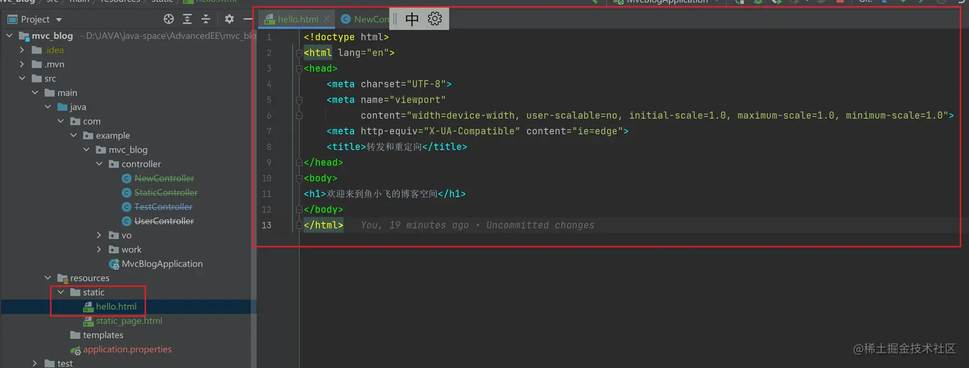This screenshot has height=368, width=969.
Task: Collapse the example package
Action: click(x=74, y=136)
